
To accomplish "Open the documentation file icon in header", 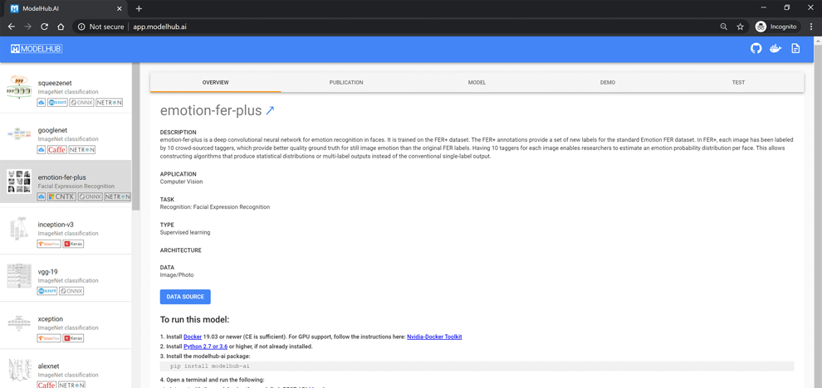I will click(x=795, y=49).
